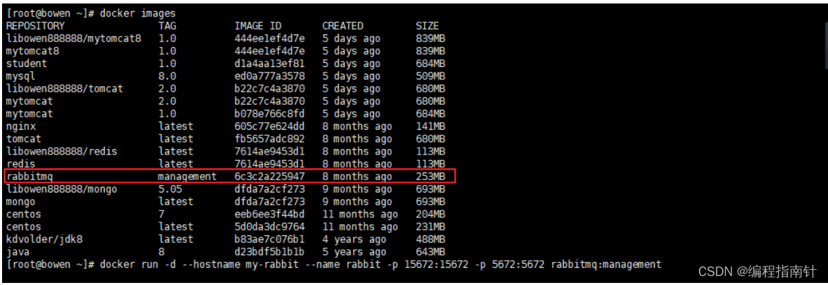Click the 141MB size of nginx

pos(430,126)
